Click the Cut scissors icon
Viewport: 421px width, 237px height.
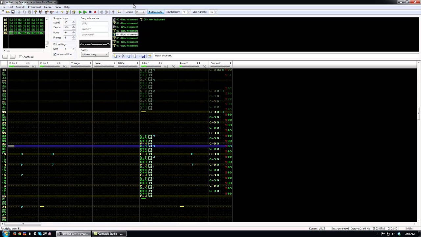19,12
